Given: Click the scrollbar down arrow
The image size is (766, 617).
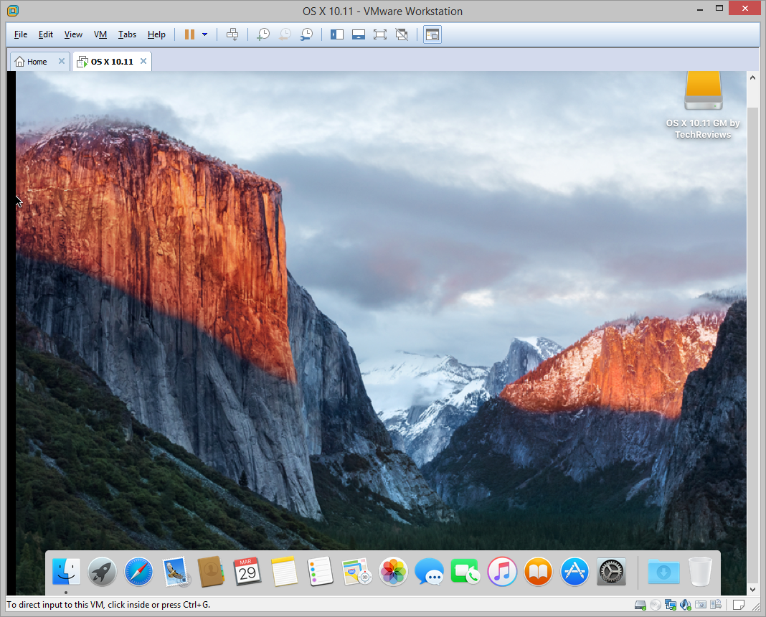Looking at the screenshot, I should coord(752,590).
